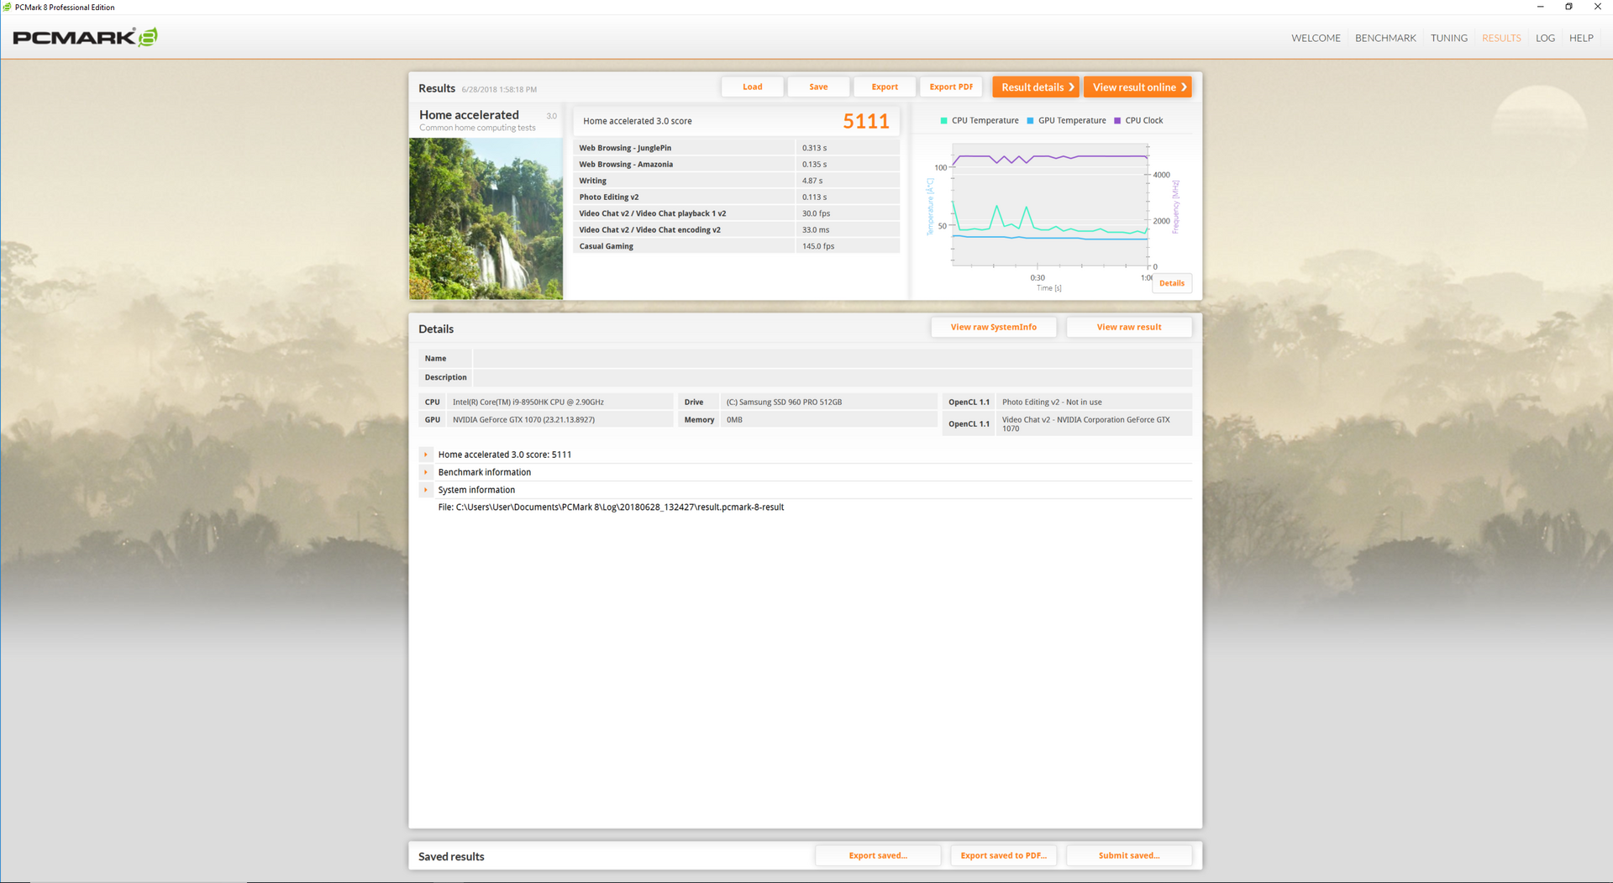Click the PCMark 8 logo

click(85, 37)
